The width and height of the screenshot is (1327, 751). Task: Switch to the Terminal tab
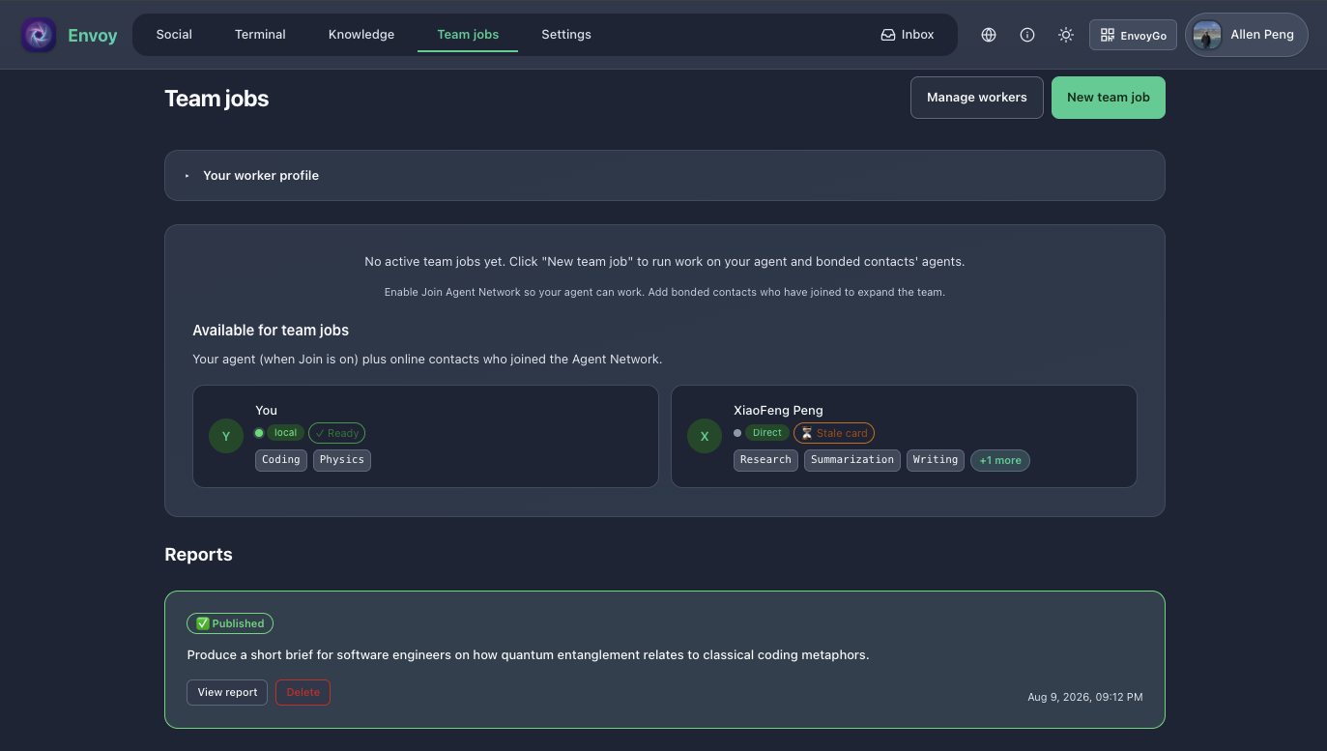[x=260, y=35]
